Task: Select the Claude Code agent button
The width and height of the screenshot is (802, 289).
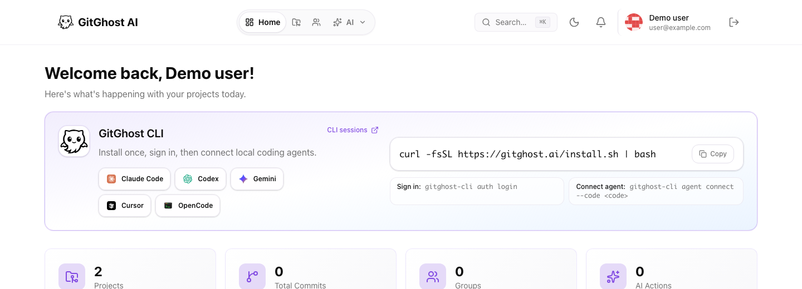Action: pos(135,179)
